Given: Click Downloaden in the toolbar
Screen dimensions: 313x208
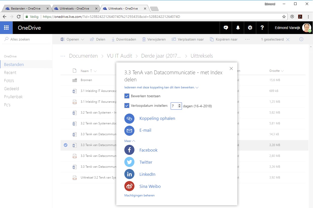Looking at the screenshot, I should pyautogui.click(x=124, y=39).
